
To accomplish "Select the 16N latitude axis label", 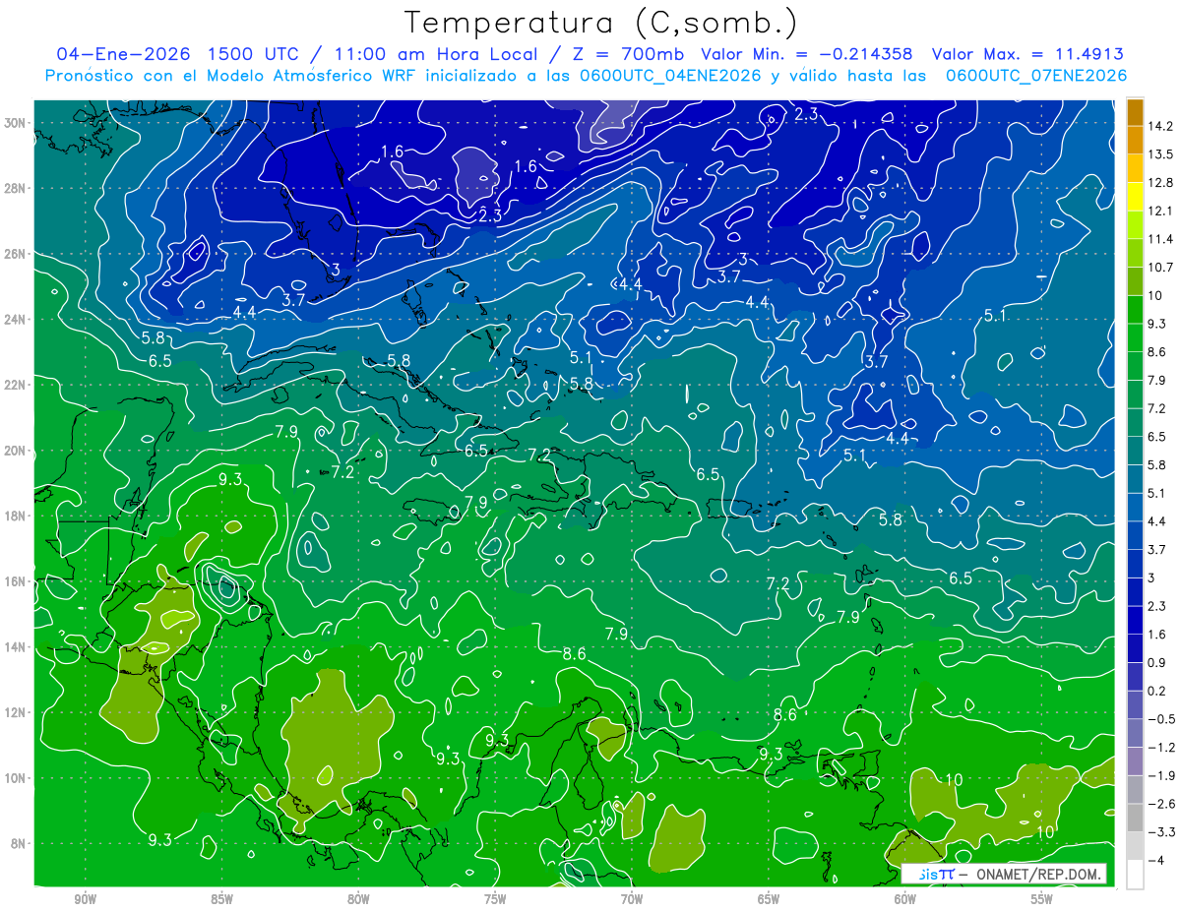I will point(15,581).
